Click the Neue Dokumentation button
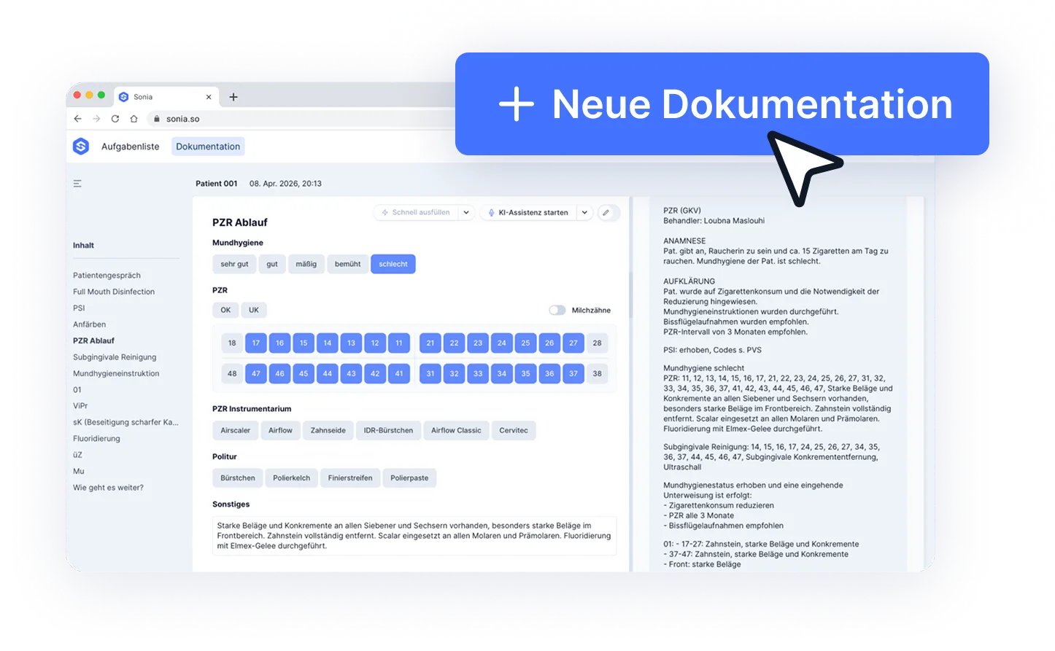 click(x=722, y=104)
